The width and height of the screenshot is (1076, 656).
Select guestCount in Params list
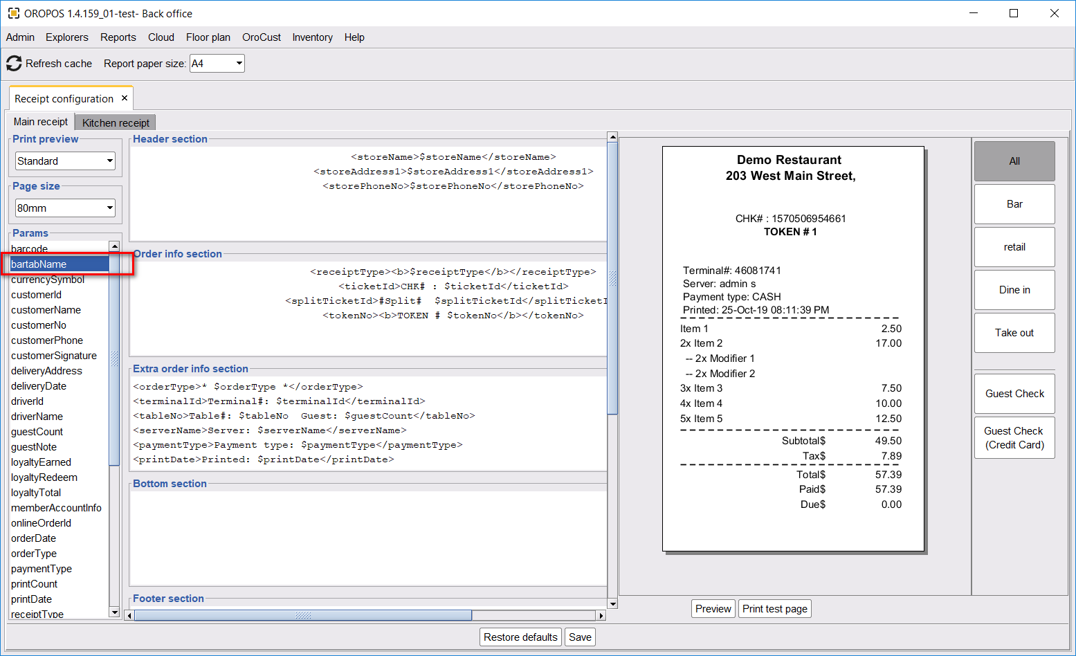pos(59,432)
